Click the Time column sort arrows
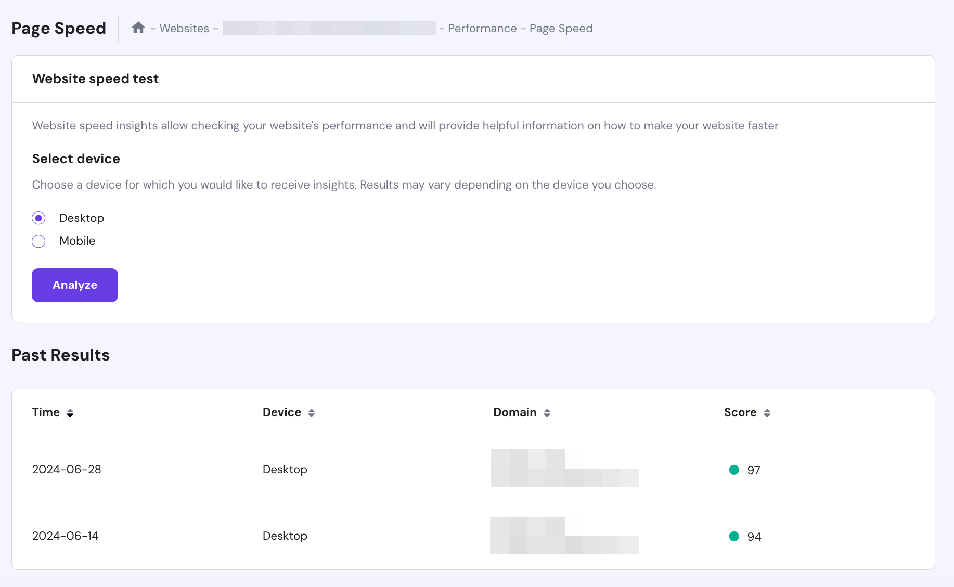The image size is (954, 587). pos(70,413)
